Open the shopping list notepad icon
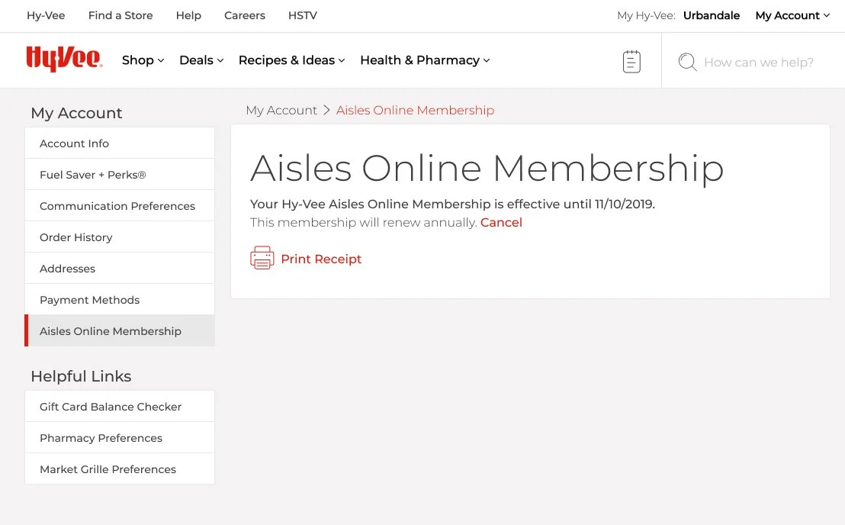 631,62
